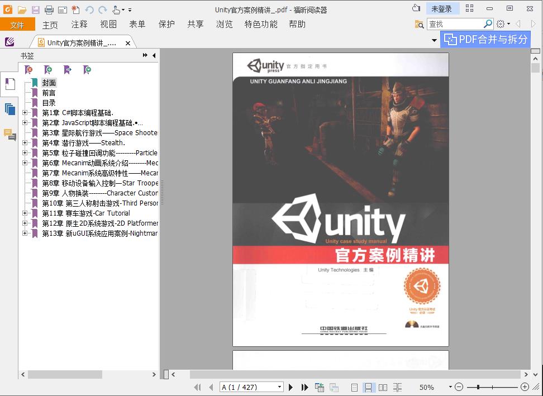Toggle single page view mode
This screenshot has height=396, width=543.
[354, 388]
